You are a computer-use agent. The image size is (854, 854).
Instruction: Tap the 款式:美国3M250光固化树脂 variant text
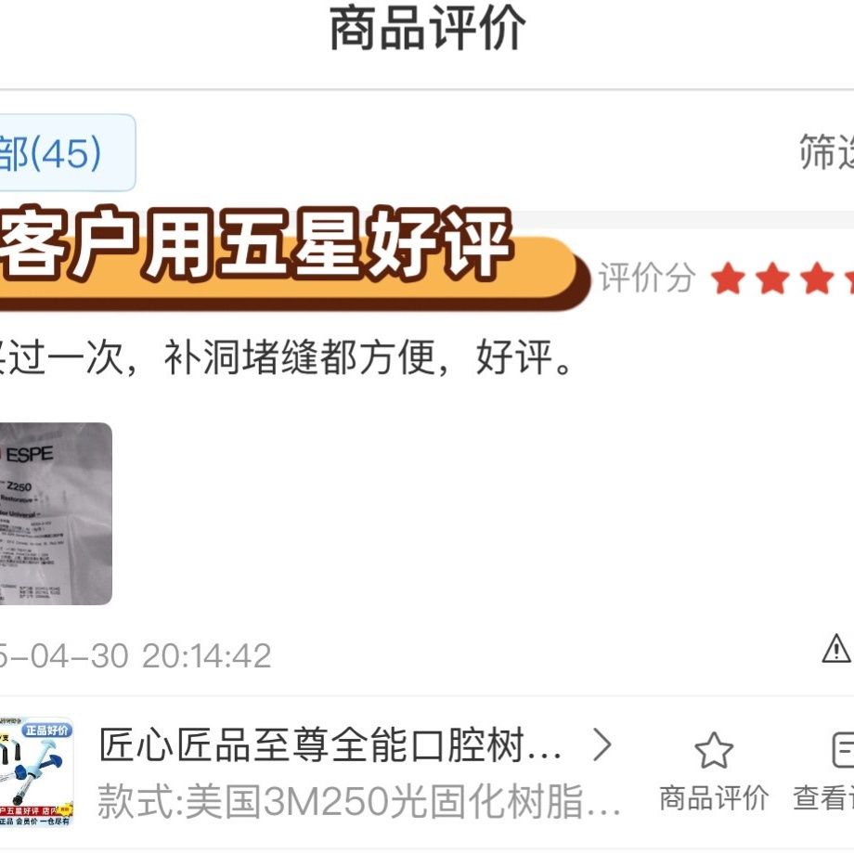359,801
